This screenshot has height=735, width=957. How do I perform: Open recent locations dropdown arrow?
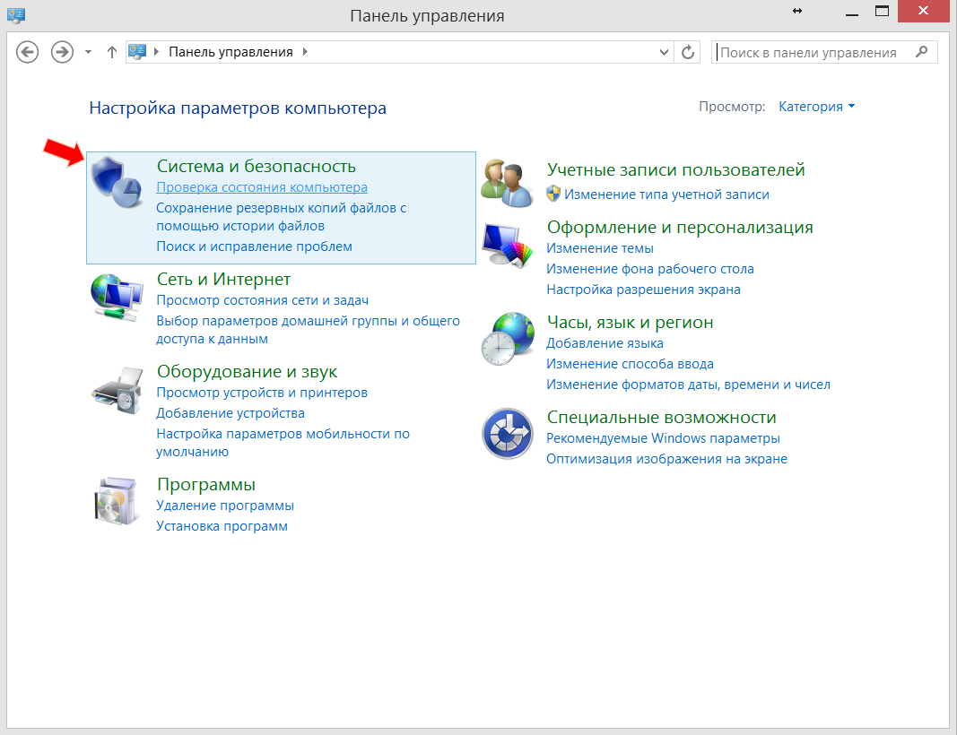pos(89,53)
